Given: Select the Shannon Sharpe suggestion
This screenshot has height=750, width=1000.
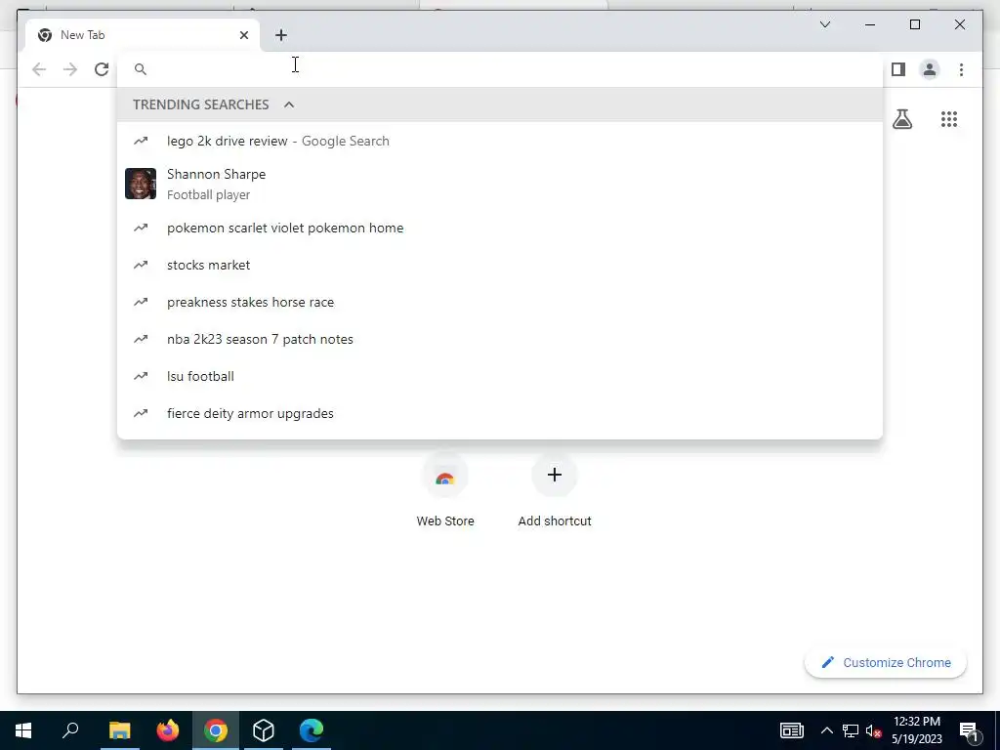Looking at the screenshot, I should coord(500,184).
